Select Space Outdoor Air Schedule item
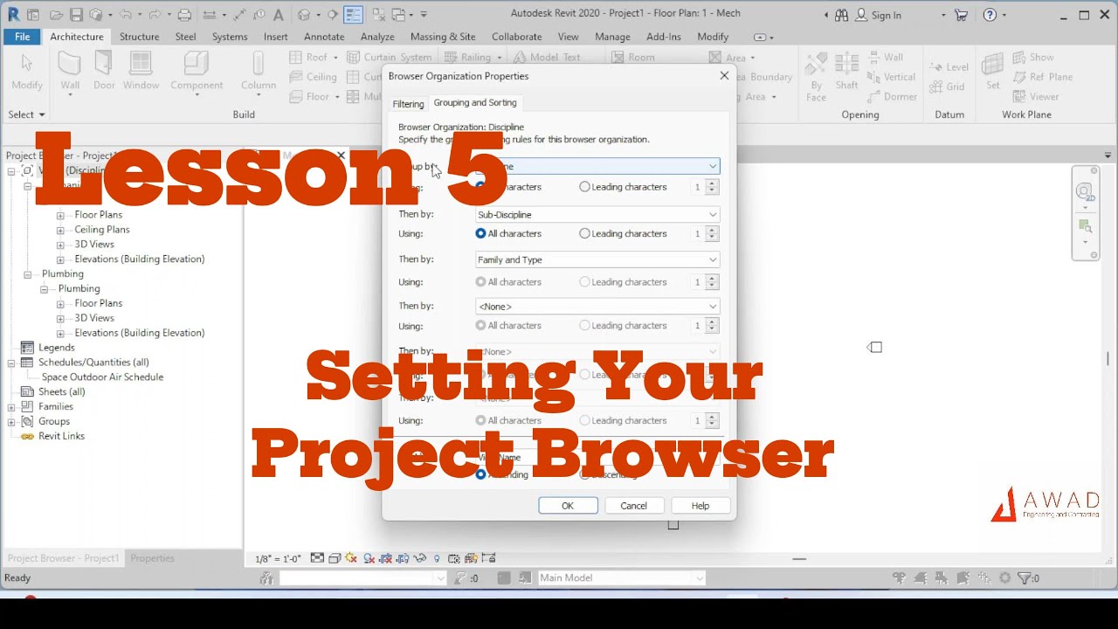The image size is (1118, 629). 102,377
